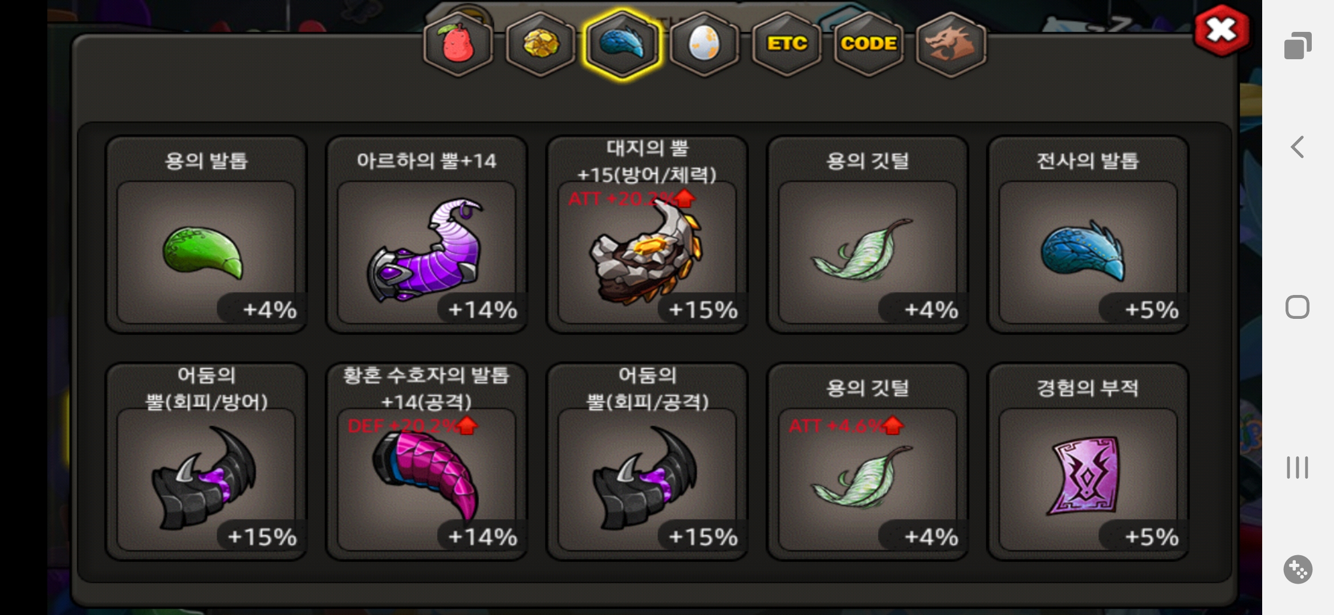
Task: Open the CODE tab
Action: [869, 44]
